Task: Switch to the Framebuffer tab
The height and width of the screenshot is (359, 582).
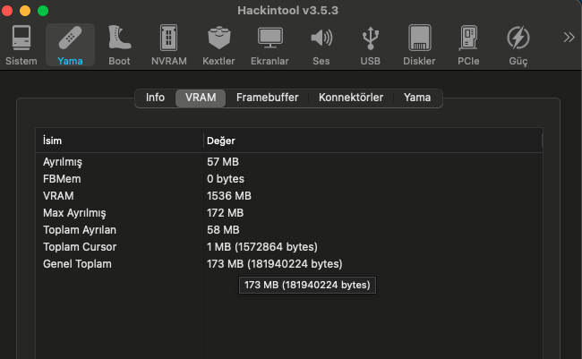Action: (267, 98)
